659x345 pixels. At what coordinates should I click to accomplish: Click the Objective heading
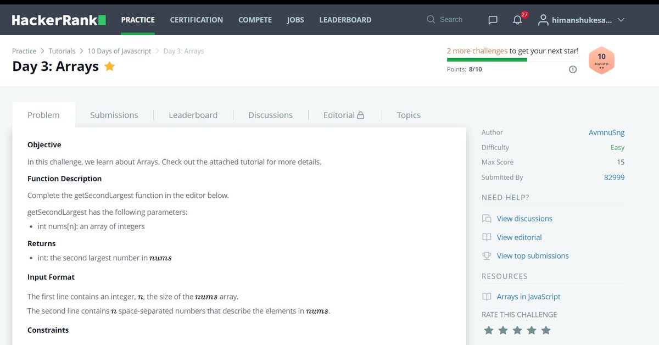[44, 145]
